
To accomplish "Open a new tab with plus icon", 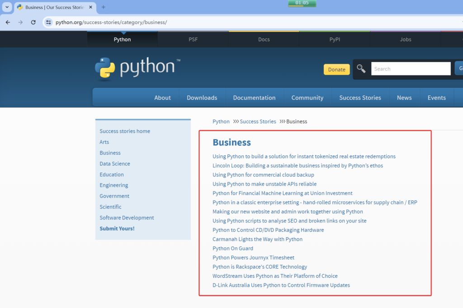I will [x=103, y=7].
